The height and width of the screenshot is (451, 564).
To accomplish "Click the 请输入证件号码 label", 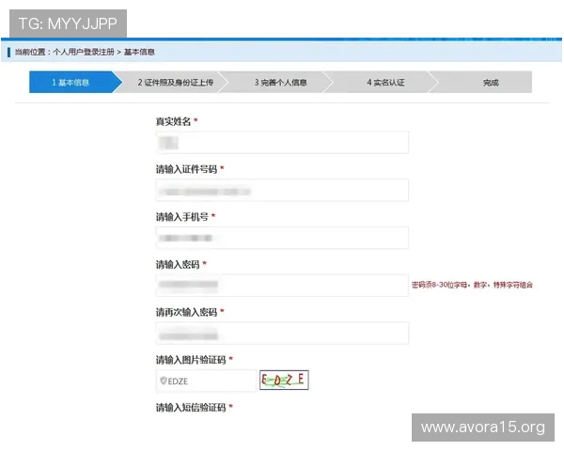I will coord(186,169).
